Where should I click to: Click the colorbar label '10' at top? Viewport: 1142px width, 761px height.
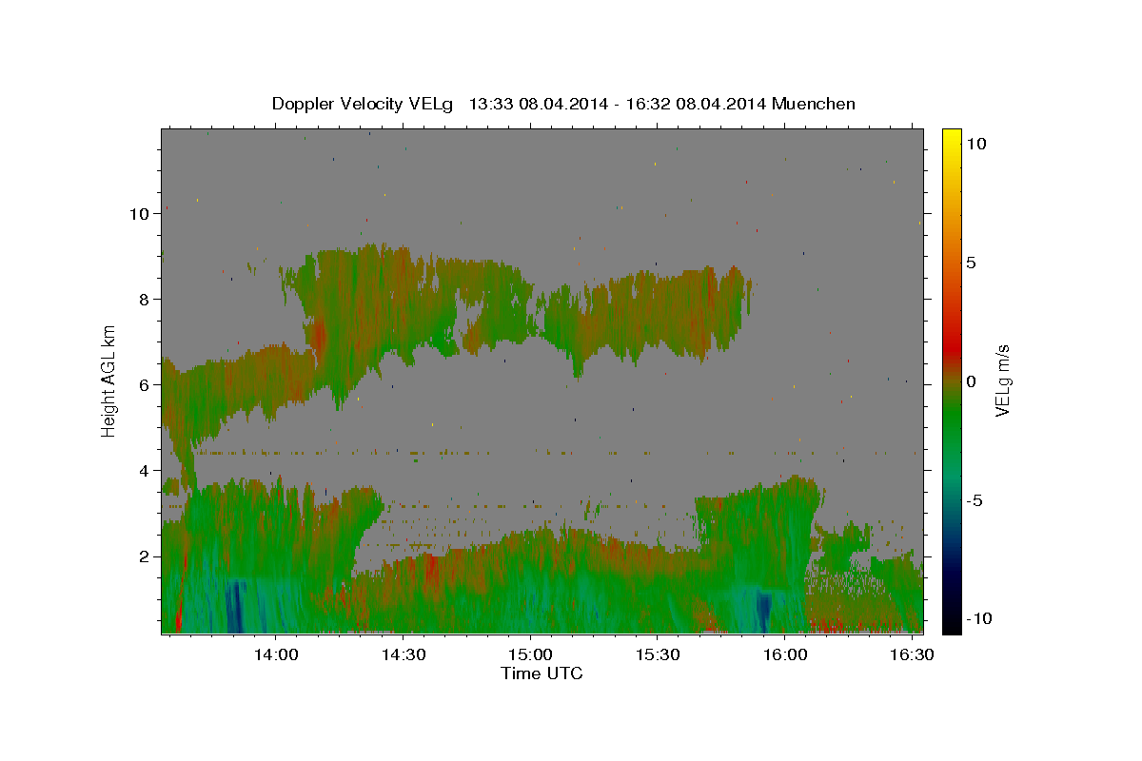[977, 144]
